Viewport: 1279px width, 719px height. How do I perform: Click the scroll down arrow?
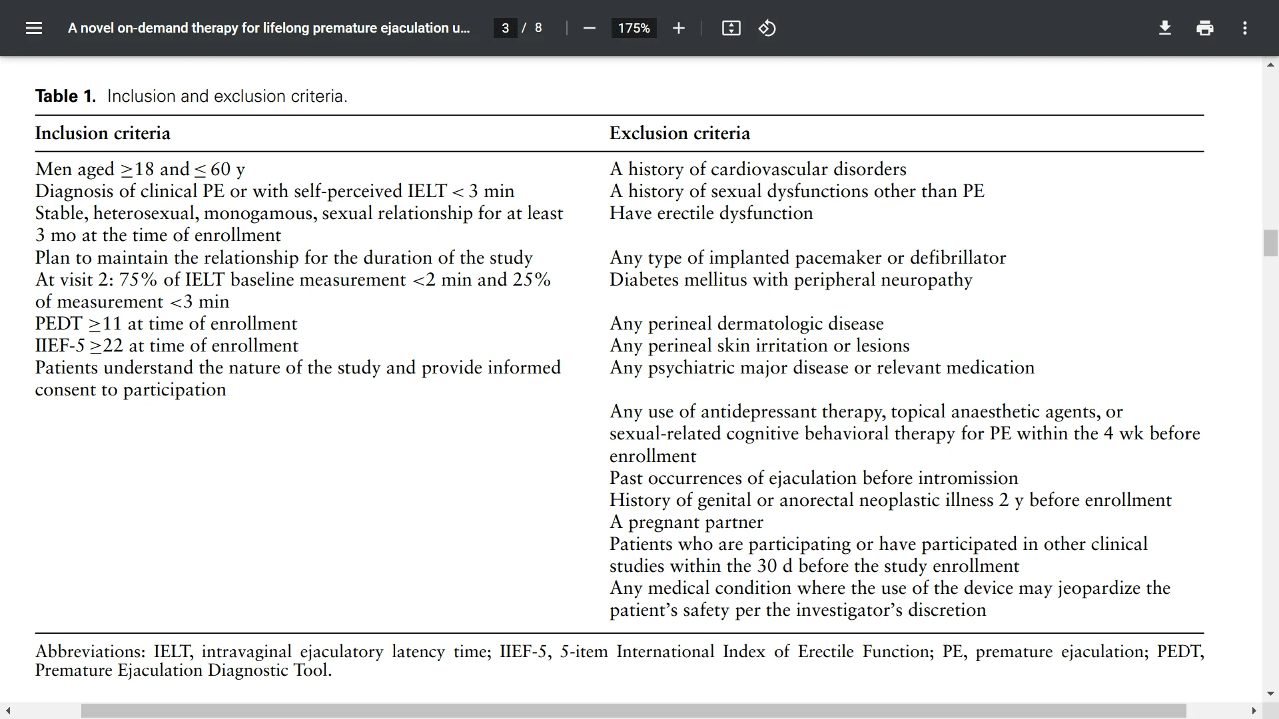[1270, 694]
